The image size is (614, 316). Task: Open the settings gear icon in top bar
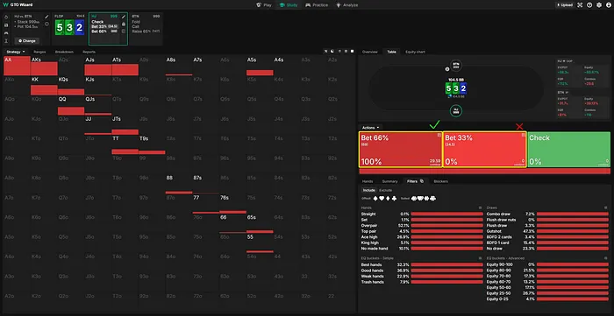pyautogui.click(x=599, y=5)
